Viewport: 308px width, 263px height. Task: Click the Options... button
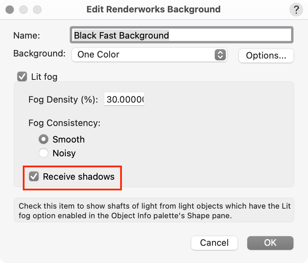(x=266, y=56)
